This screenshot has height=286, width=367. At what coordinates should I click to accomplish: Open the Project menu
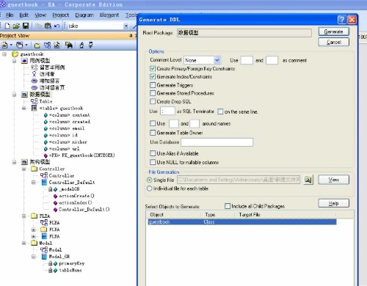[61, 15]
